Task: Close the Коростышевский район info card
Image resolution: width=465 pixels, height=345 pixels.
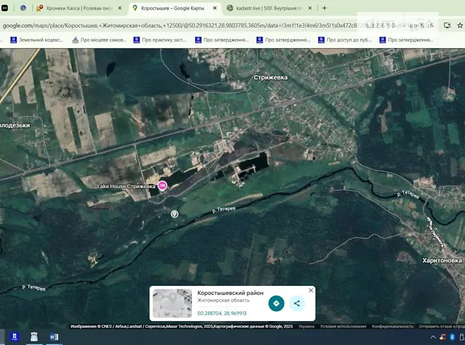Action: 311,290
